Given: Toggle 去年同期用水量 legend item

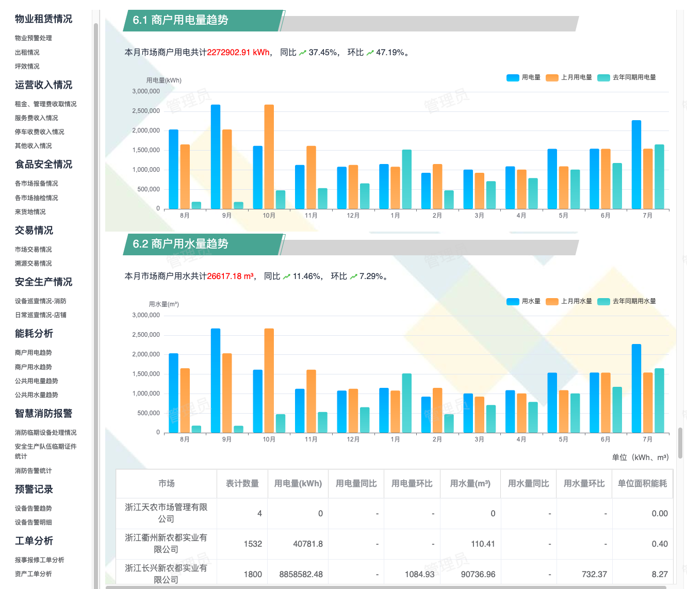Looking at the screenshot, I should (627, 301).
